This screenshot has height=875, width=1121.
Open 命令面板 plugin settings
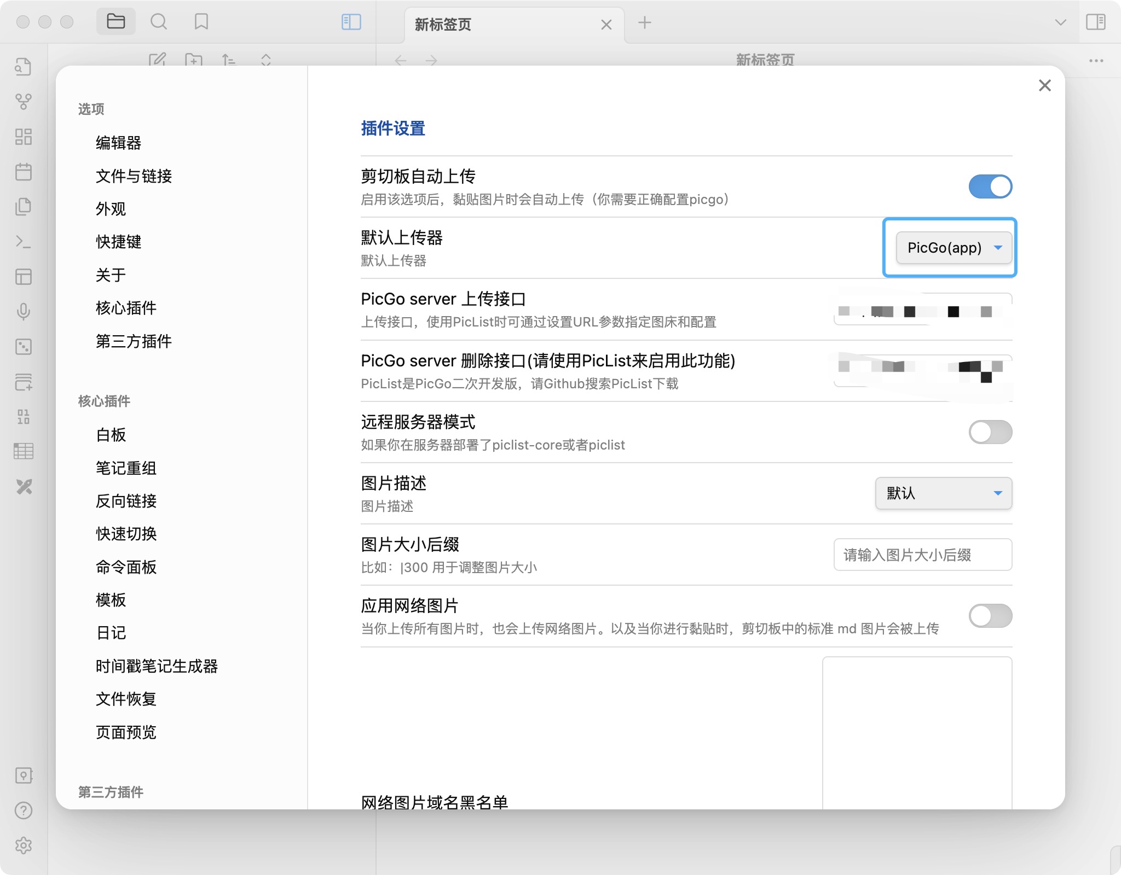pyautogui.click(x=126, y=567)
